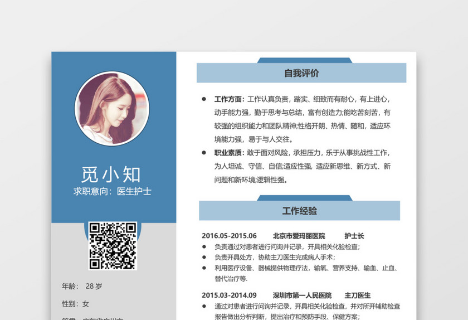This screenshot has height=320, width=468.
Task: Click the date 2016.05-2015.06
Action: pyautogui.click(x=229, y=236)
